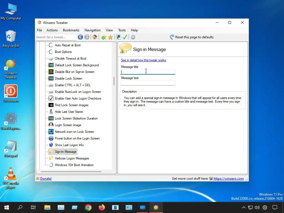Open See in detail how this tweak works link
284x213 pixels.
coord(143,60)
